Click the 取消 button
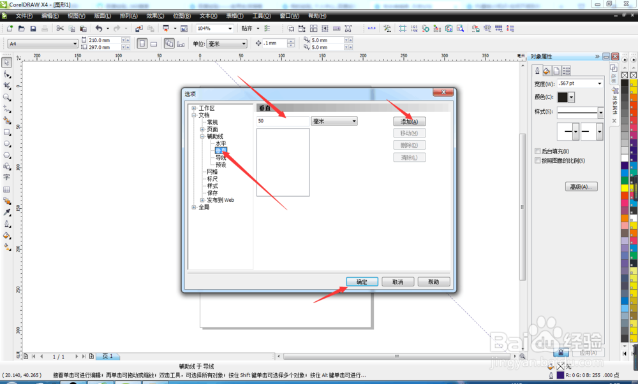638x384 pixels. (x=397, y=281)
